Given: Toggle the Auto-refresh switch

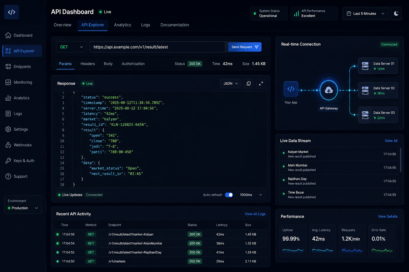Looking at the screenshot, I should tap(229, 195).
